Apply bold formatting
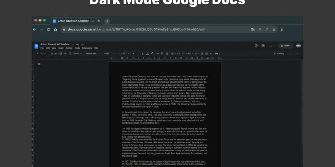This screenshot has width=335, height=167. pyautogui.click(x=133, y=53)
